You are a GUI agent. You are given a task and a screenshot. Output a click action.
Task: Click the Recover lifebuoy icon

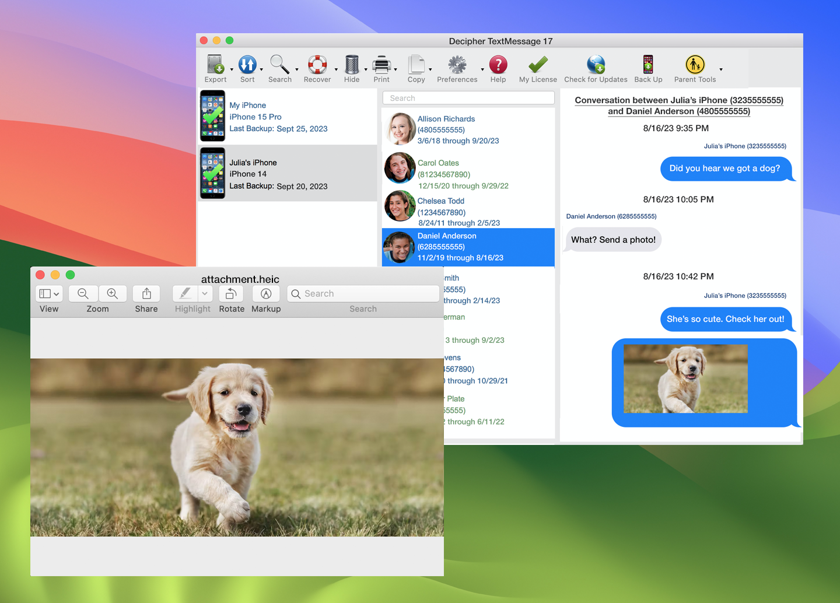[x=317, y=64]
